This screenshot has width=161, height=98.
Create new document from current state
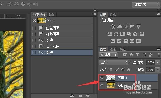click(x=72, y=96)
